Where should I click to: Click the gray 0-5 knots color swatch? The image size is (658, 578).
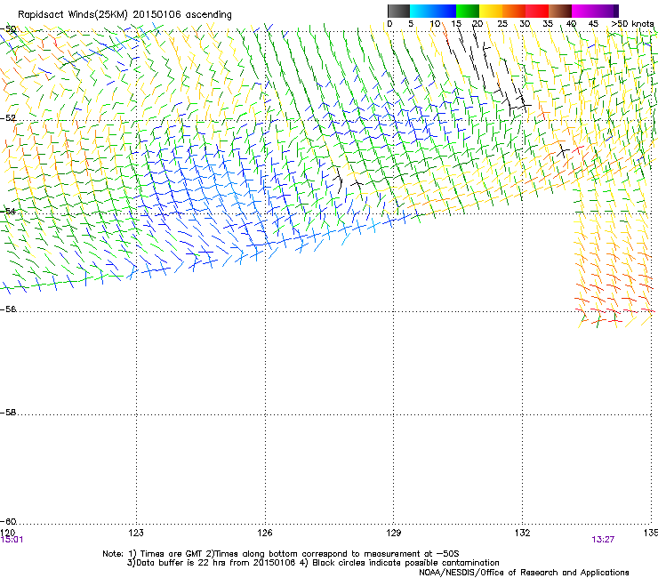(x=398, y=11)
